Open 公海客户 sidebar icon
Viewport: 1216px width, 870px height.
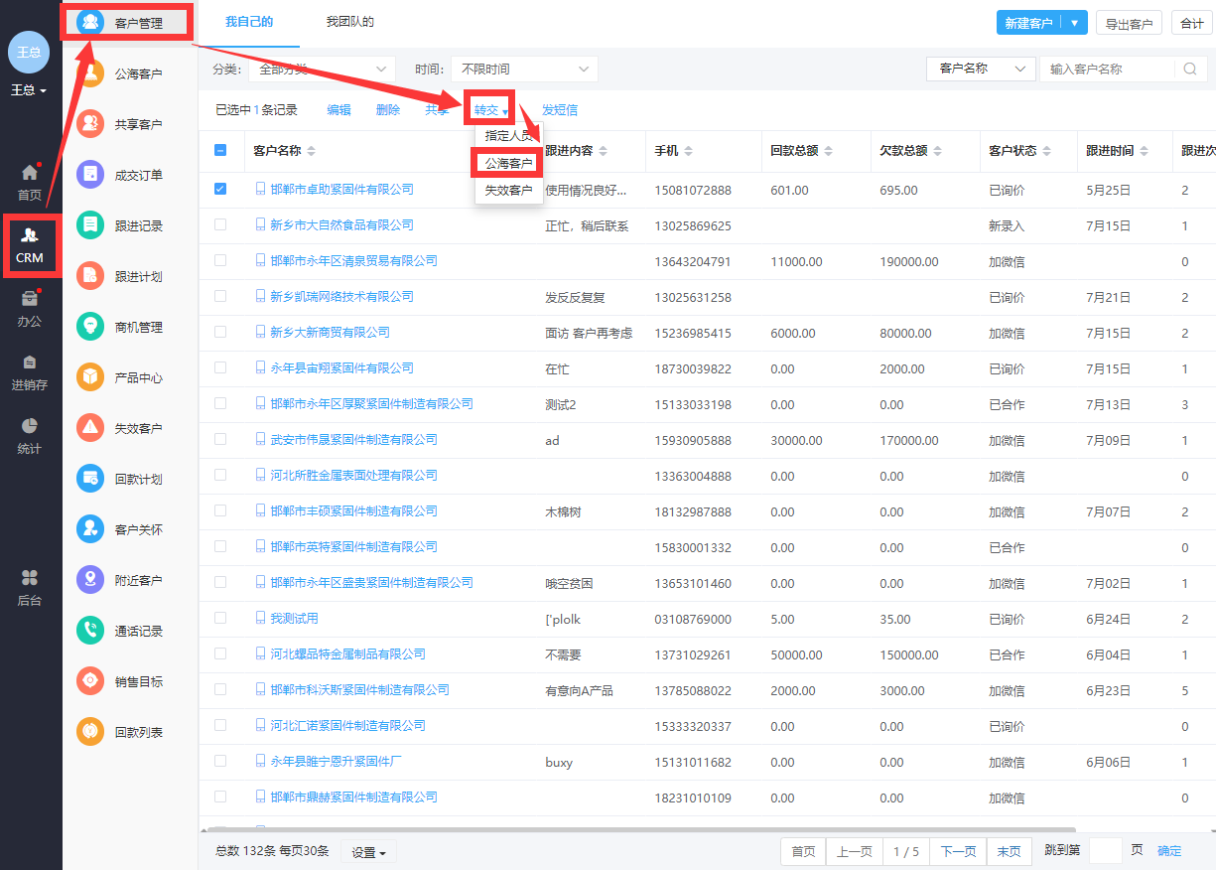90,73
